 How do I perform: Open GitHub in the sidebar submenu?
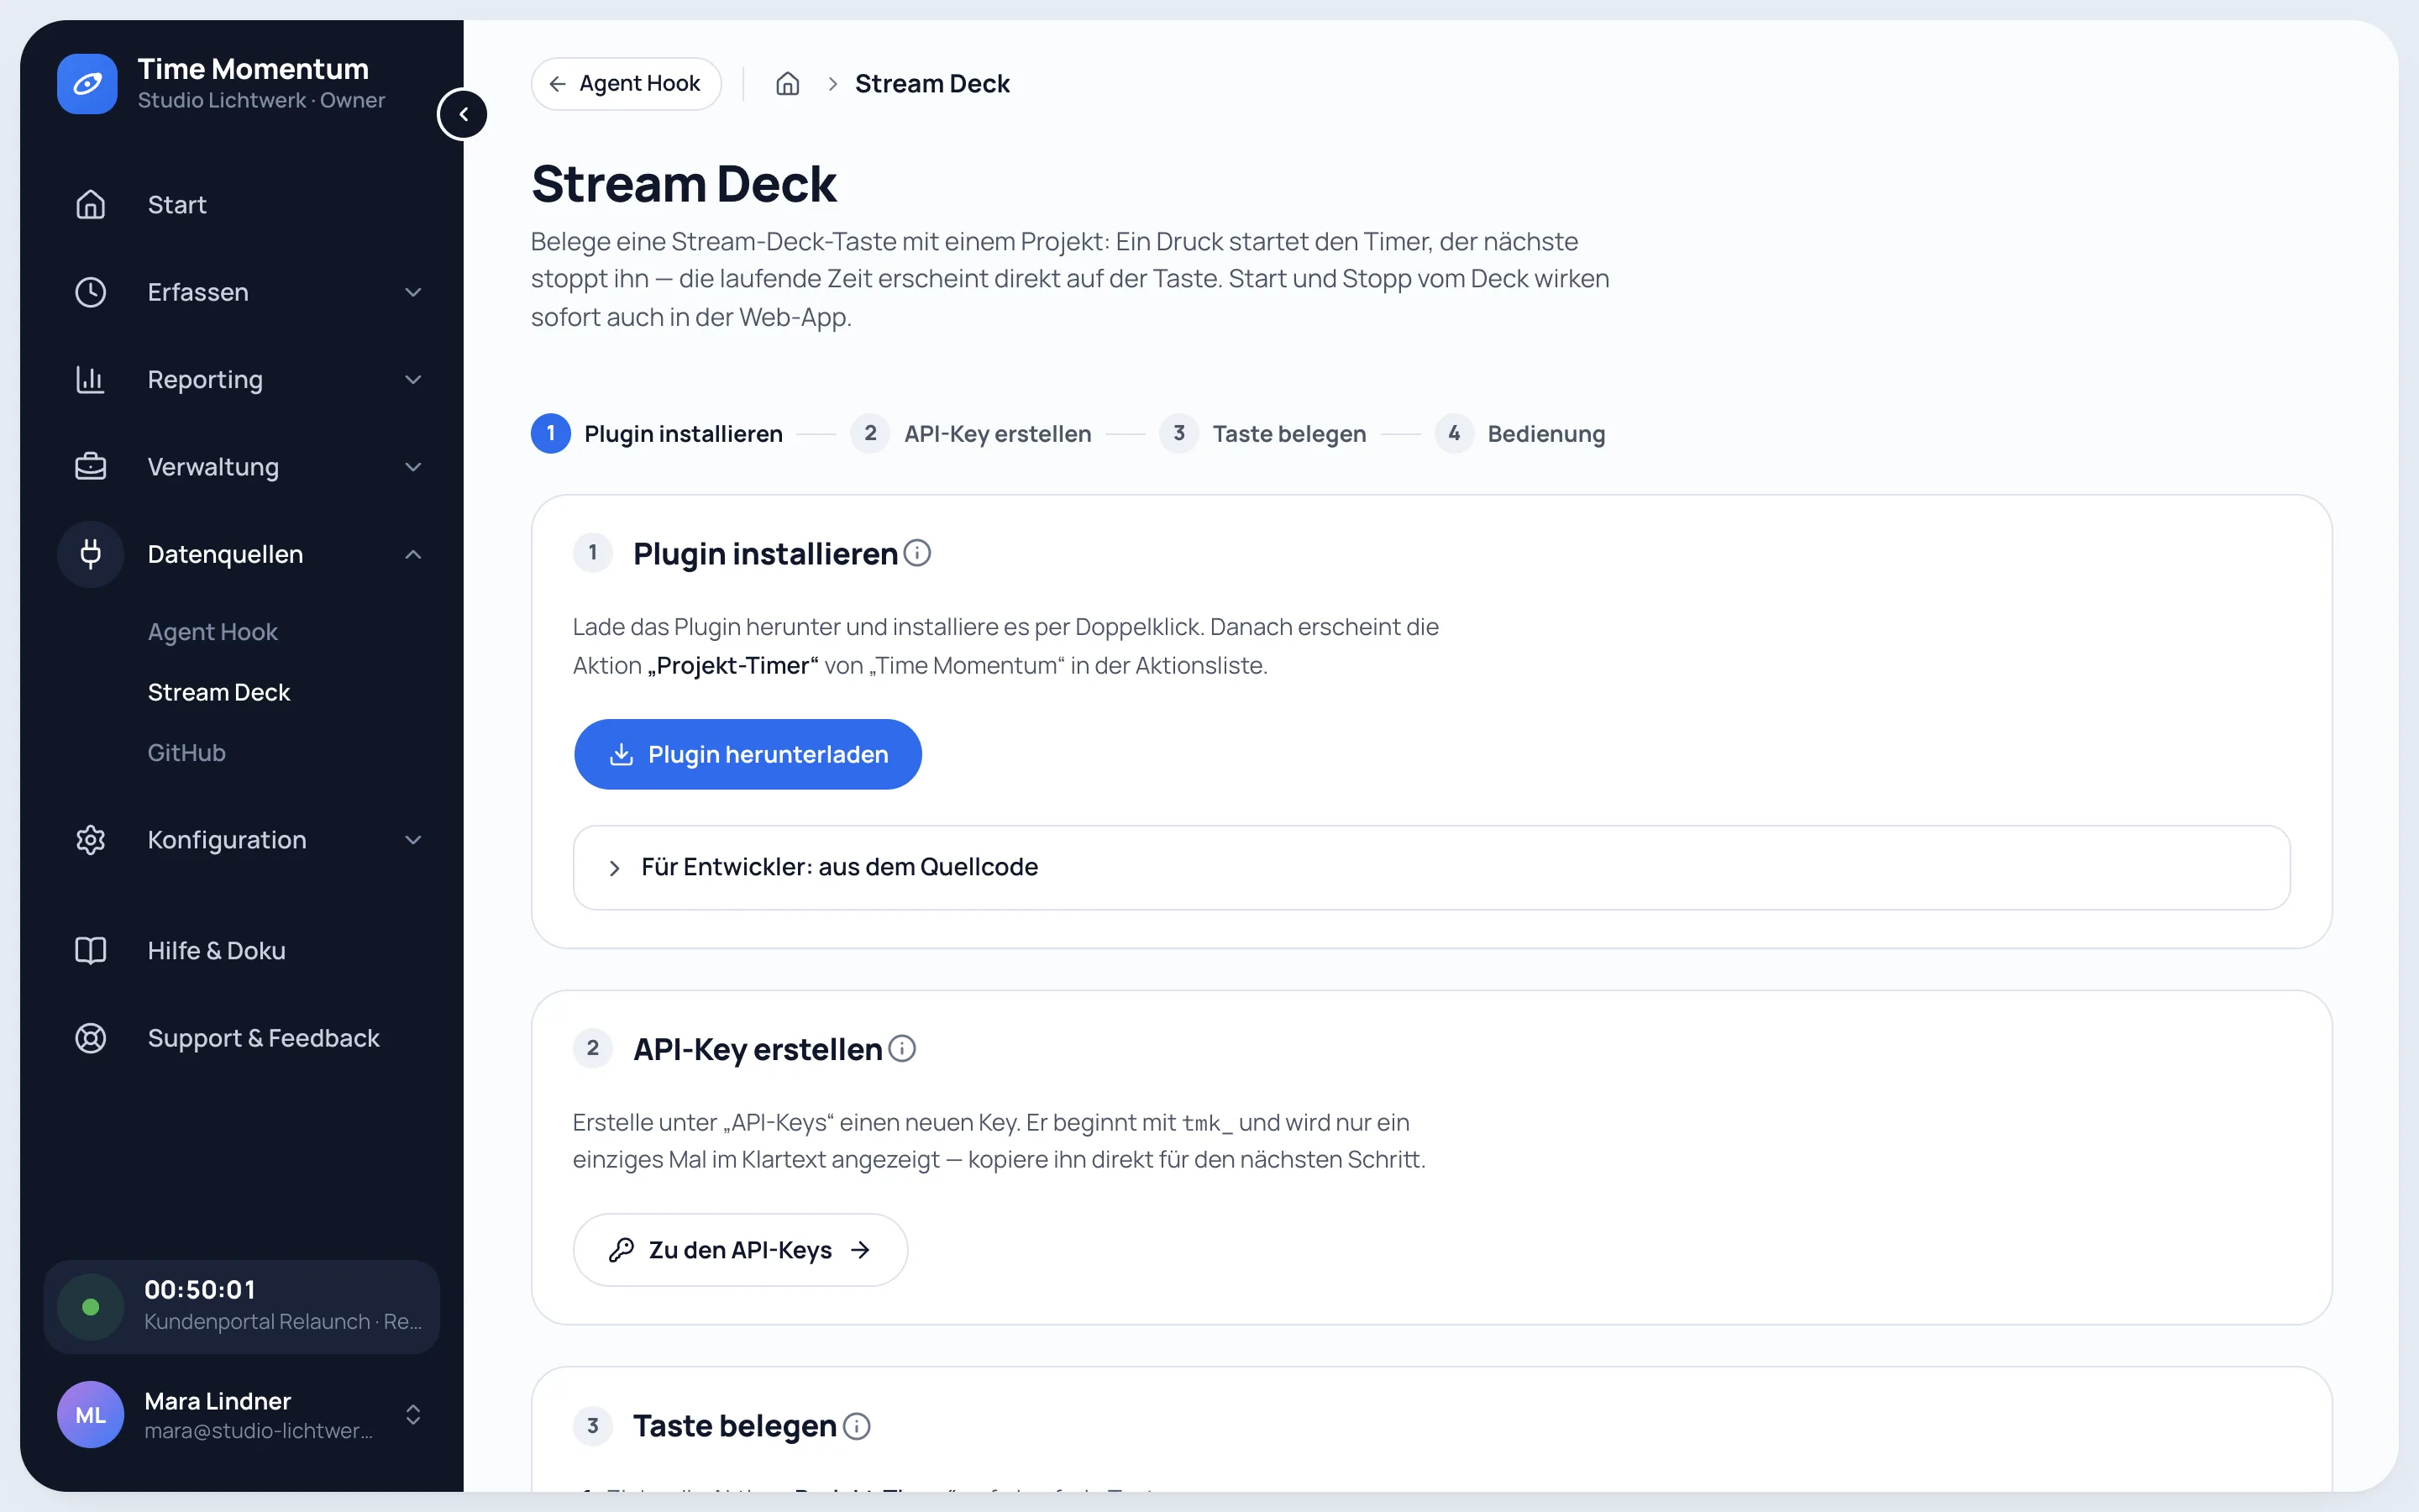(x=187, y=752)
